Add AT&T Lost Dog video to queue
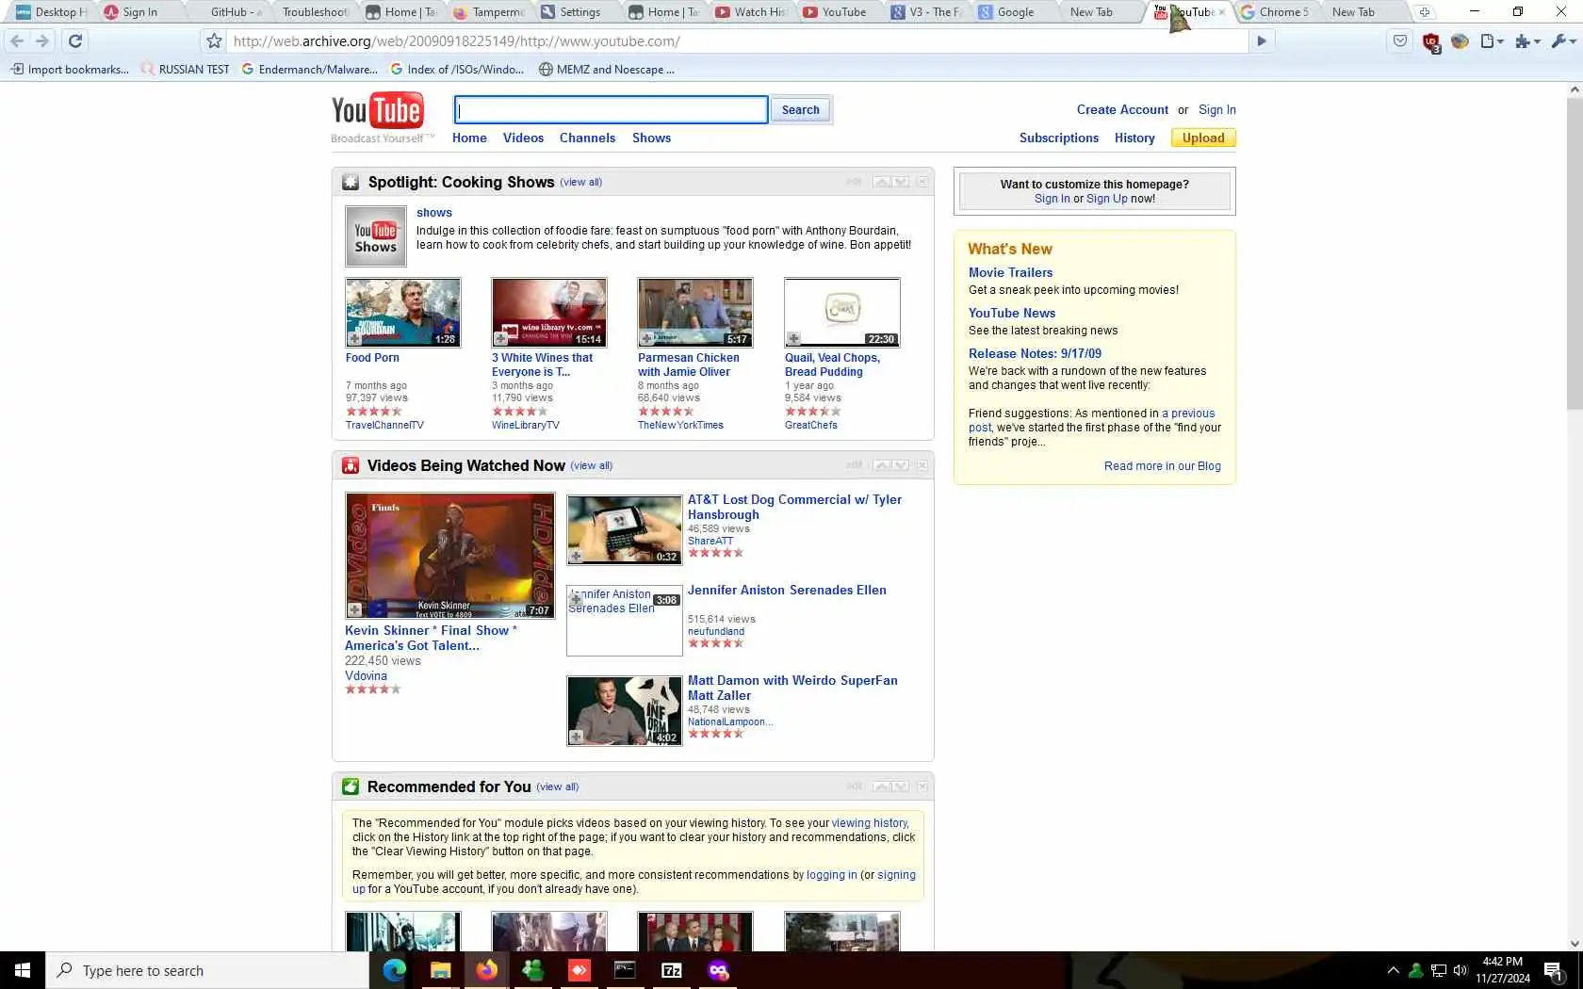1583x989 pixels. (576, 557)
